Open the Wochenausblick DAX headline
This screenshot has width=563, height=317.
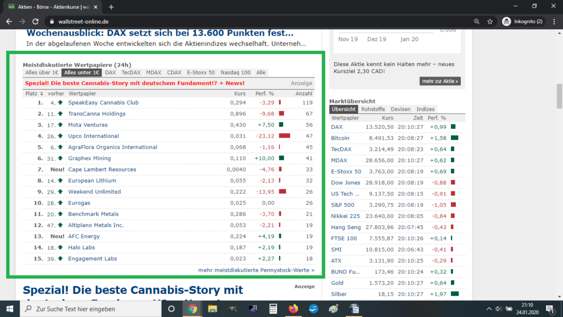(160, 33)
